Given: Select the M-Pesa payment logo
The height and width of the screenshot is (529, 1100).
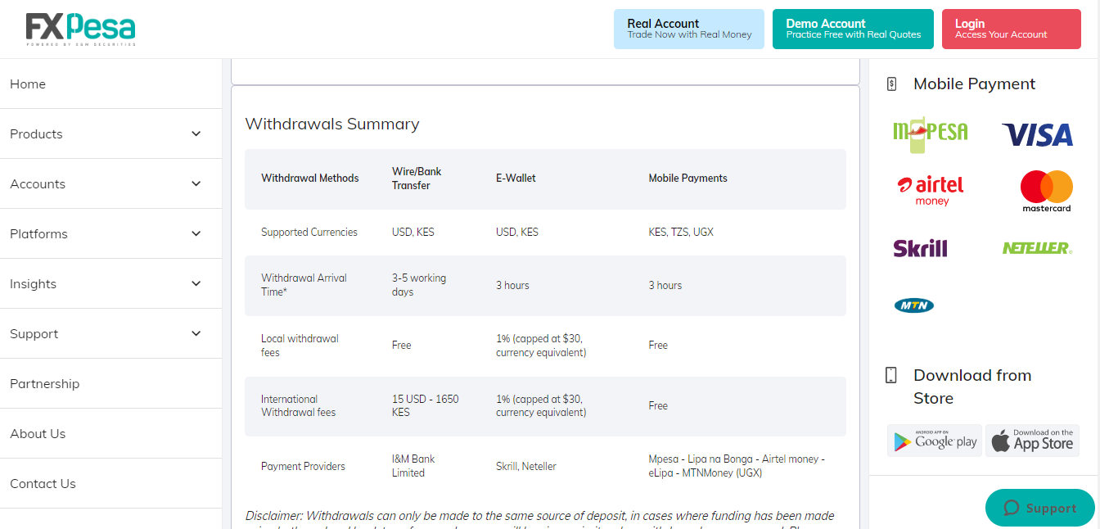Looking at the screenshot, I should click(930, 134).
